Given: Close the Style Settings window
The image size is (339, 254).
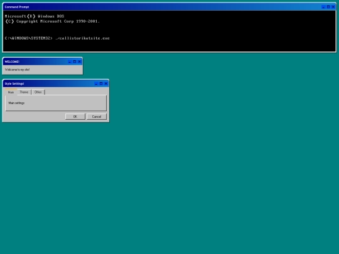Looking at the screenshot, I should [106, 83].
